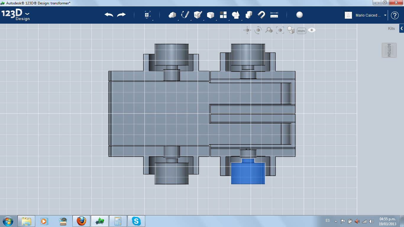Open the 123D Design application menu

[16, 15]
